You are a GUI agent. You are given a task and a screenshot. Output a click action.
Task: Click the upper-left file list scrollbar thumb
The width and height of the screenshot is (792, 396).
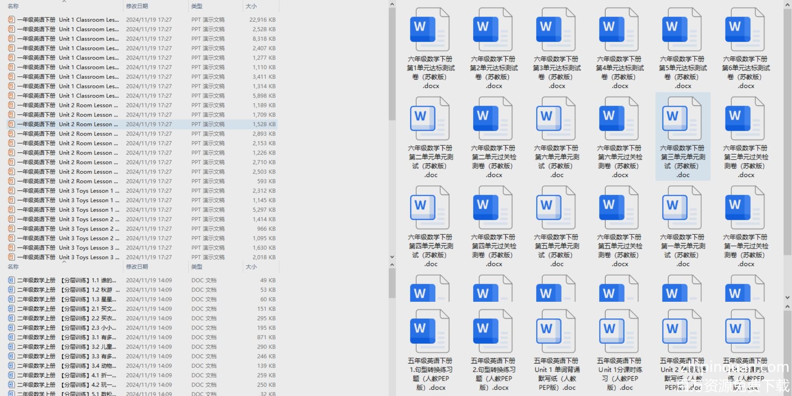point(392,63)
